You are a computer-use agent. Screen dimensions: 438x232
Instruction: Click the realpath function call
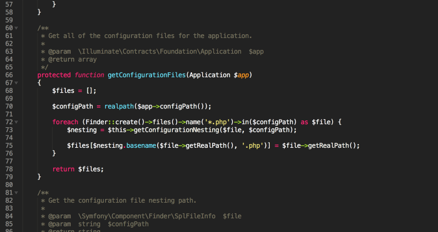pyautogui.click(x=119, y=107)
